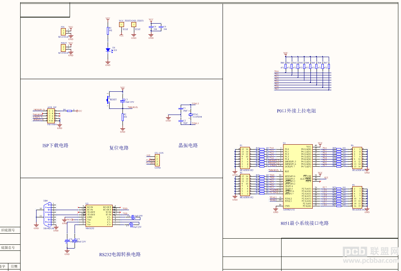Click the '晶振电路' section title
Screen dimensions: 401x271
point(188,145)
